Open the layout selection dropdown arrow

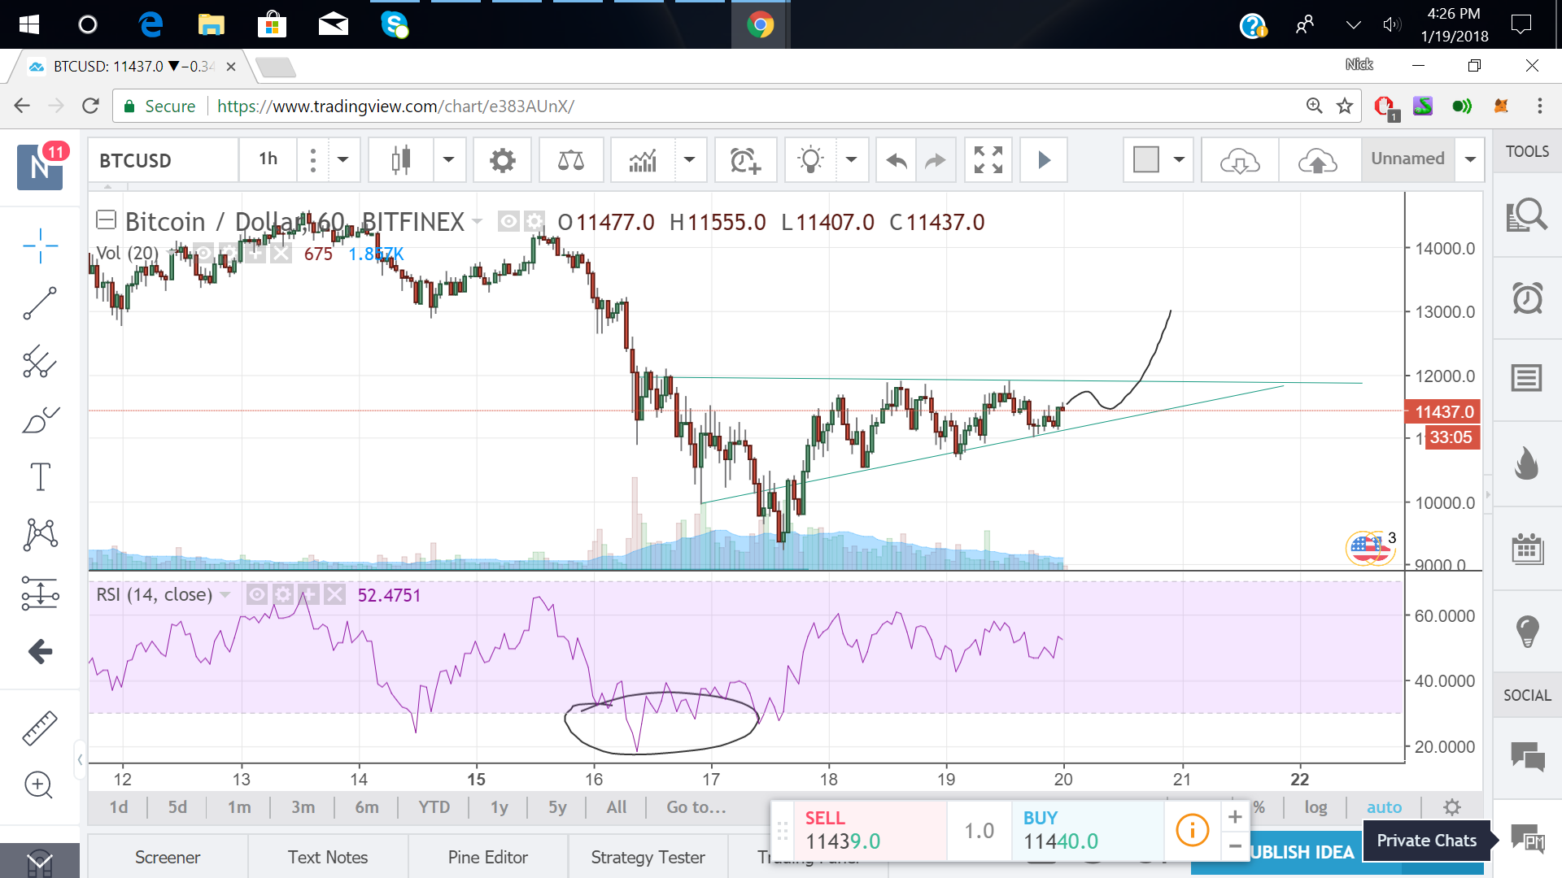pos(1179,160)
